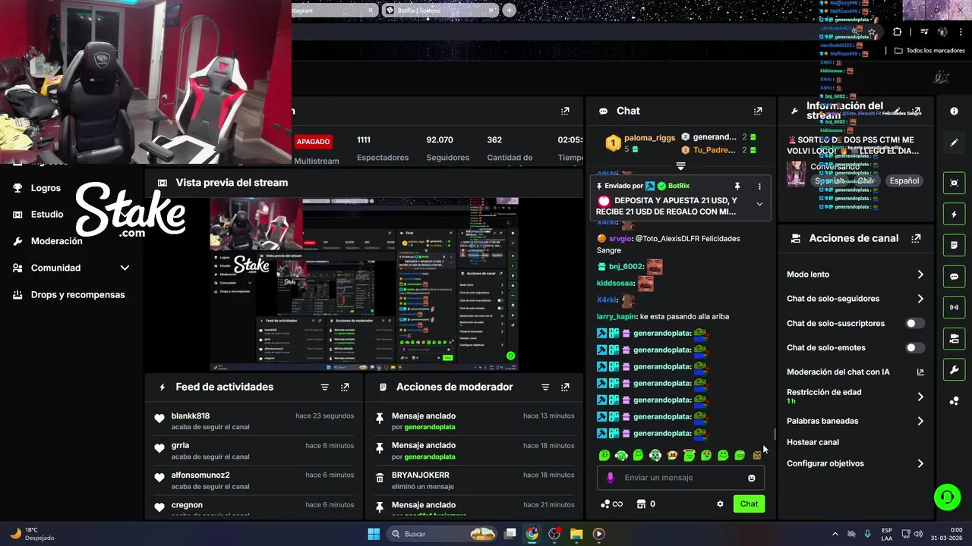Screen dimensions: 972x546
Task: Toggle stream preview panel icon in sidebar
Action: coord(955,183)
